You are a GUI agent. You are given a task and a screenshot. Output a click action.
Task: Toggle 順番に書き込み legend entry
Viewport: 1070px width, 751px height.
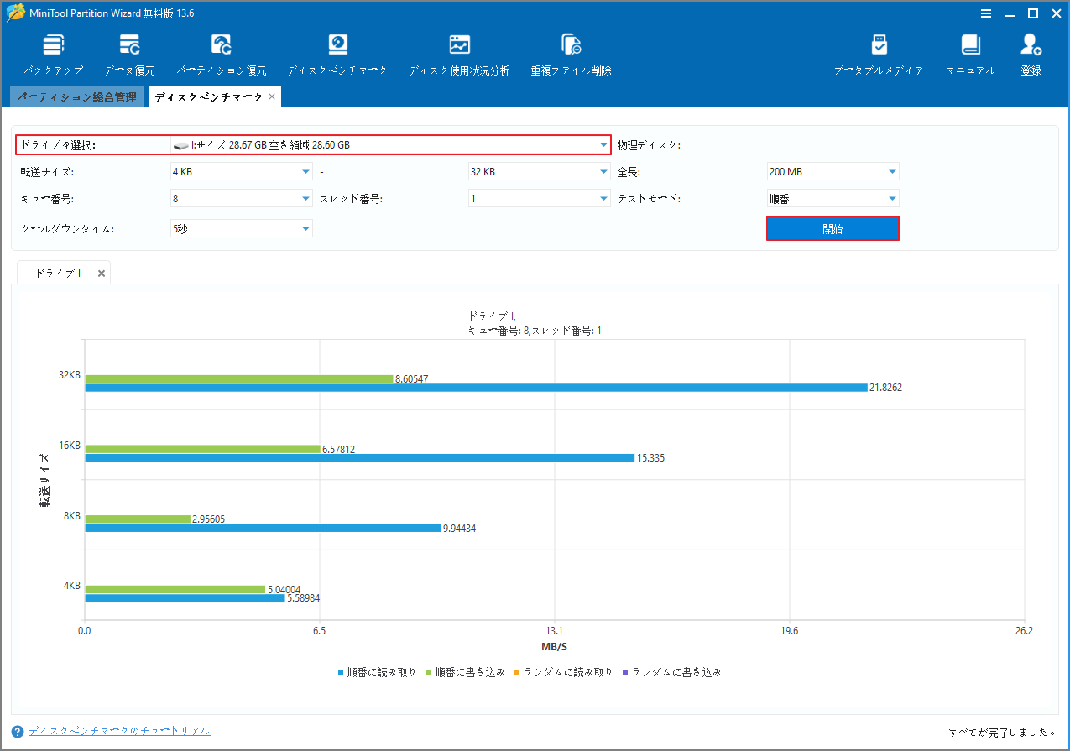click(465, 672)
